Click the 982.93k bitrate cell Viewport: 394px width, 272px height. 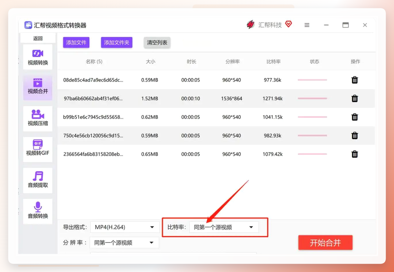(272, 135)
